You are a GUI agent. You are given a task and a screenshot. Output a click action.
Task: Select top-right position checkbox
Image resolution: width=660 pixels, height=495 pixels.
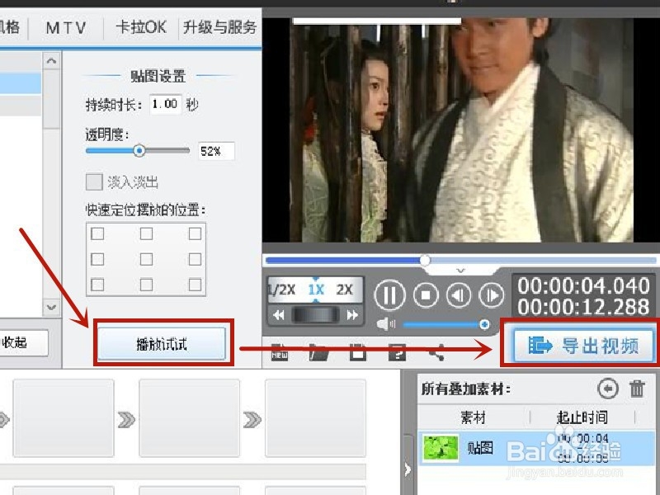pyautogui.click(x=195, y=233)
